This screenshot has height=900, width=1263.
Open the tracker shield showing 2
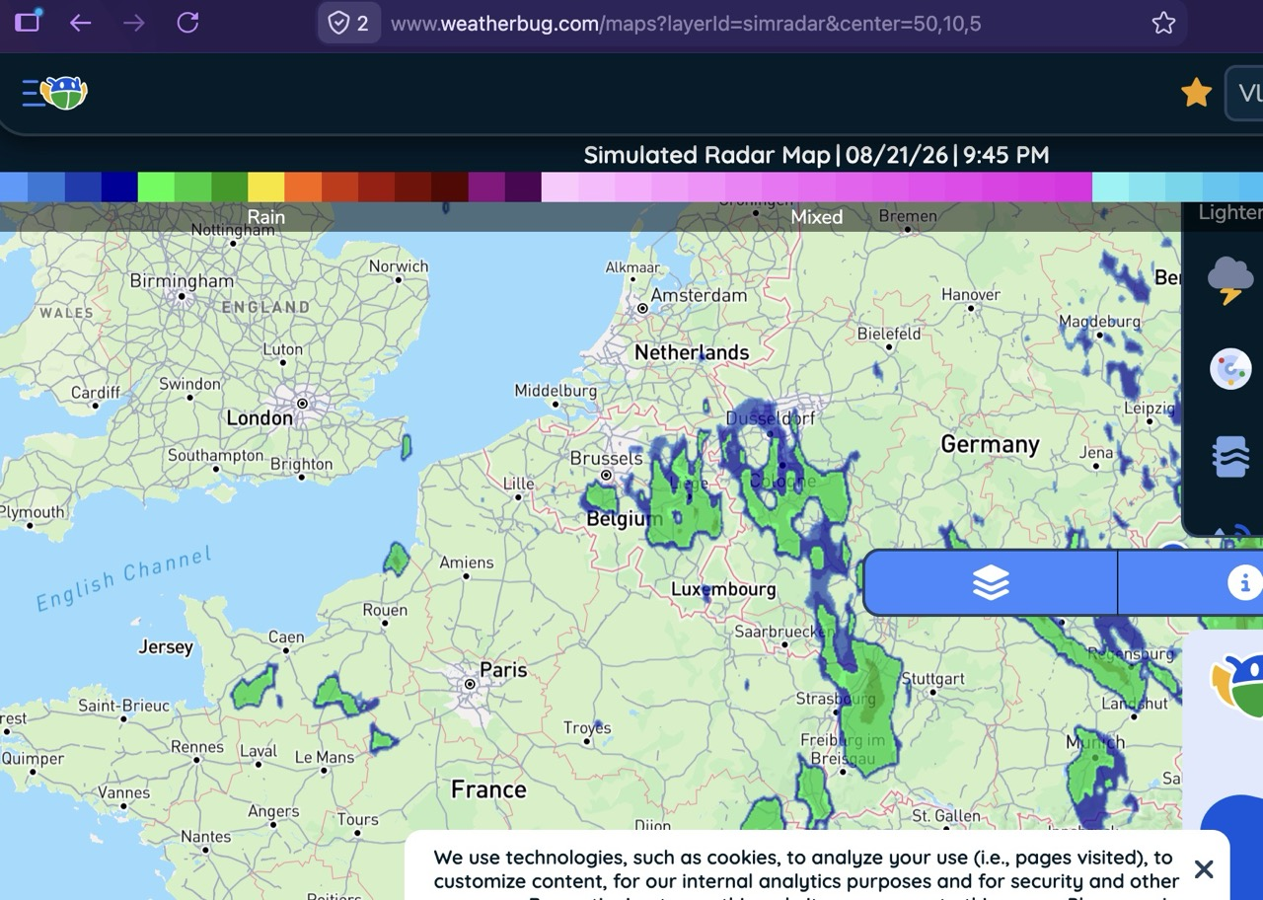(x=348, y=23)
